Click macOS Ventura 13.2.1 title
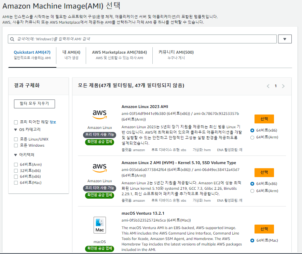302x254 pixels. (143, 213)
